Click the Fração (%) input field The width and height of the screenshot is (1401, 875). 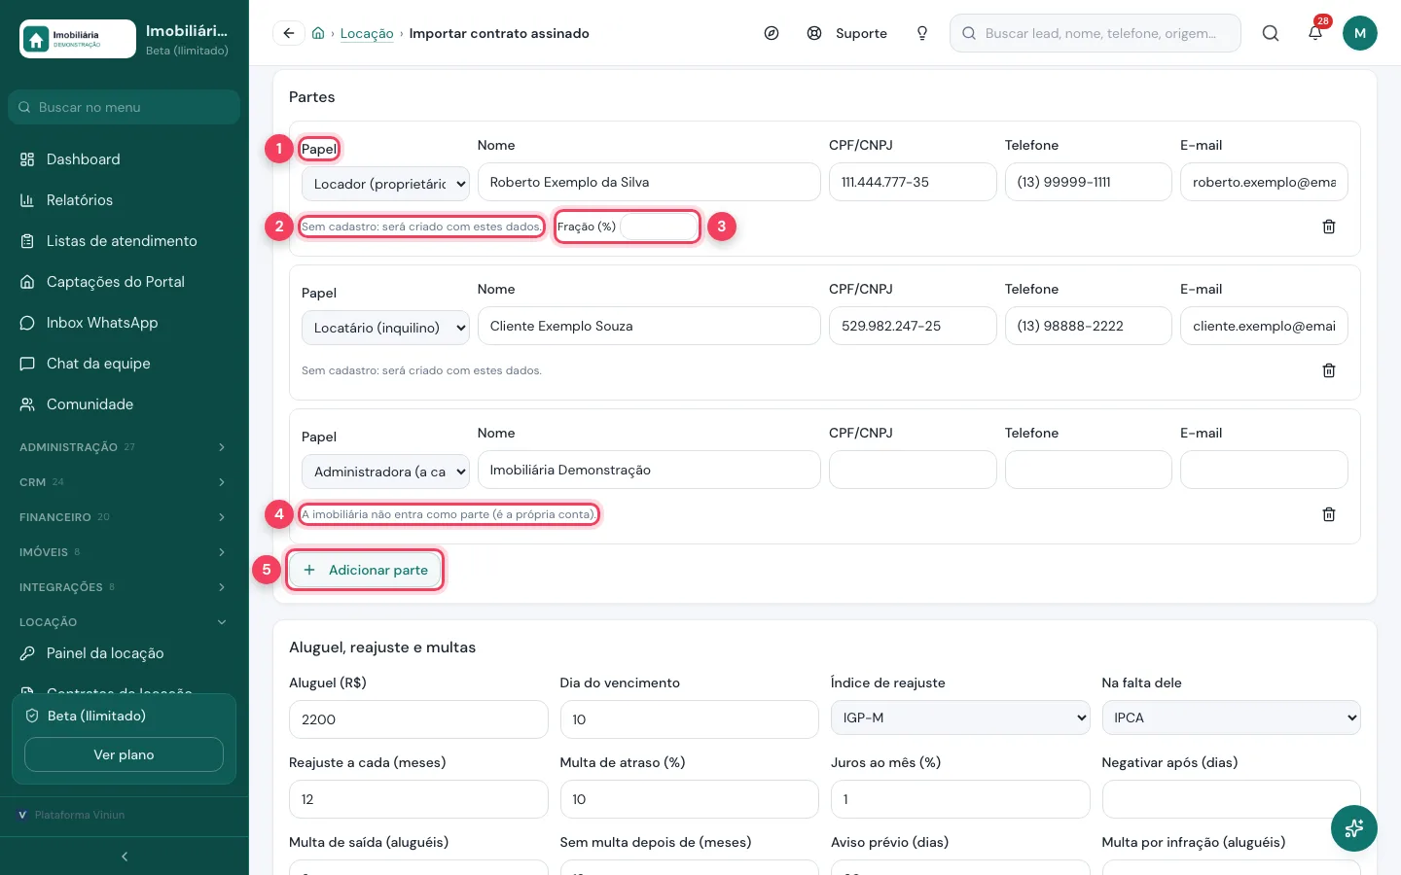click(x=659, y=227)
